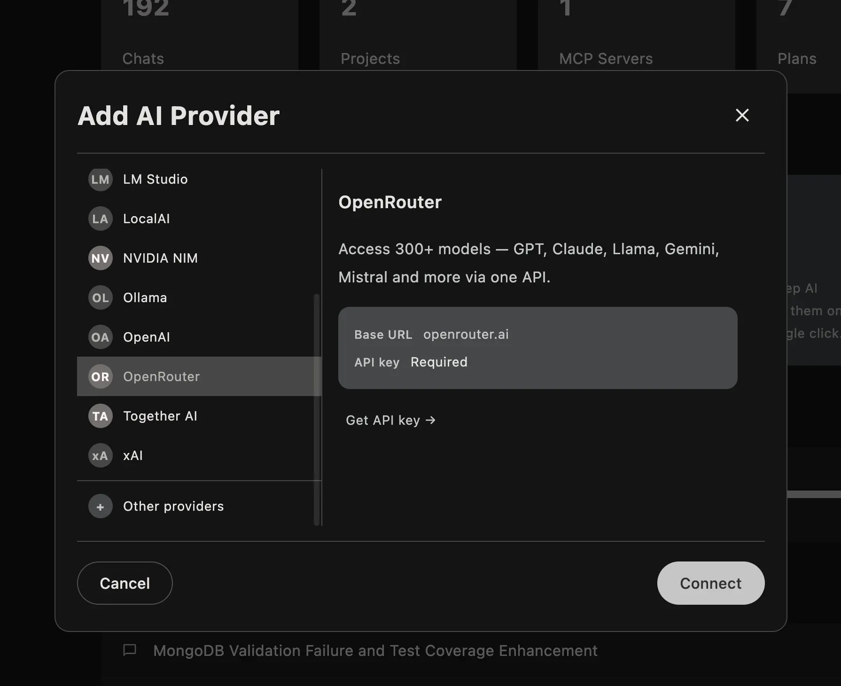
Task: Connect the OpenRouter provider
Action: (711, 583)
